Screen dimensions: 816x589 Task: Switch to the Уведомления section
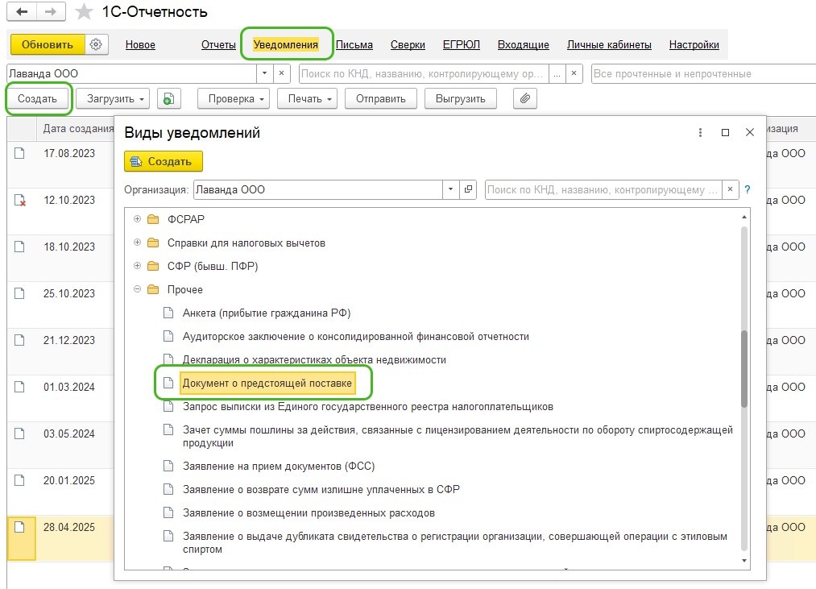pos(286,45)
